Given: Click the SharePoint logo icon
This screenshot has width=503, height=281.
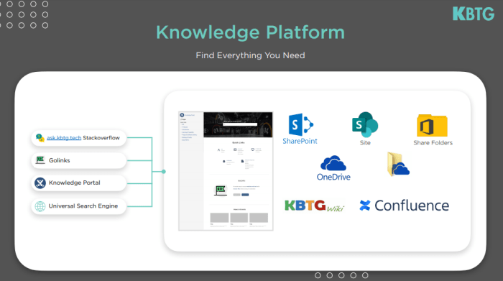Looking at the screenshot, I should click(x=300, y=124).
